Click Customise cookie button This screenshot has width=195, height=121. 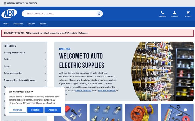18,110
